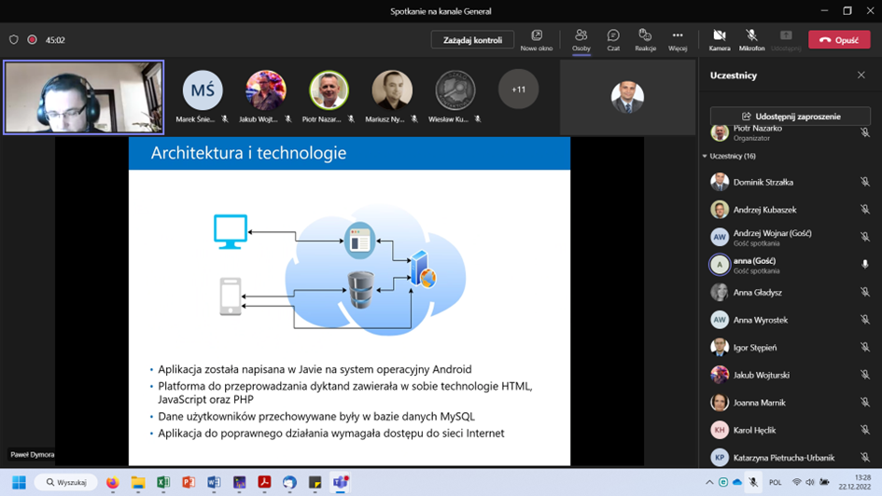The width and height of the screenshot is (882, 496).
Task: Click the Udostępnij zaproszenie button
Action: coord(790,117)
